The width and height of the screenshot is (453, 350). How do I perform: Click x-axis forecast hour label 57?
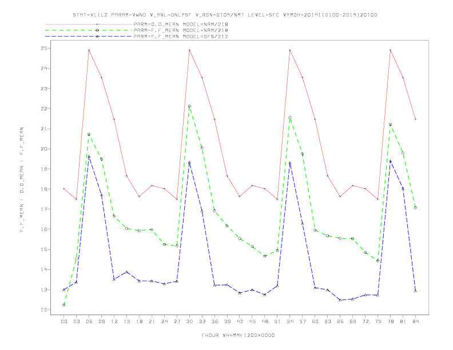[x=303, y=321]
